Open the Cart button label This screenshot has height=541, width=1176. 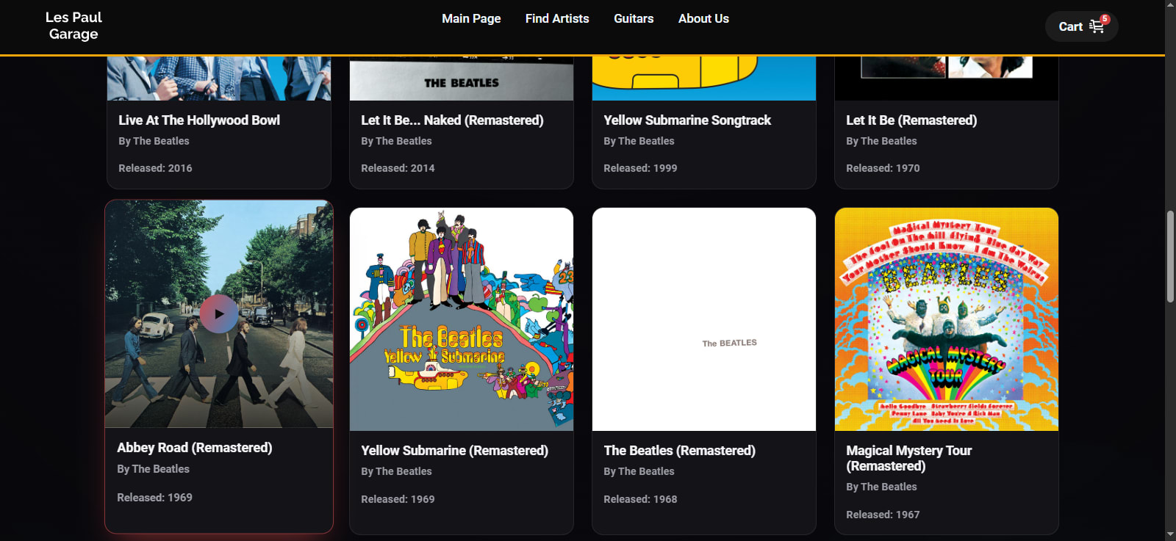tap(1070, 27)
